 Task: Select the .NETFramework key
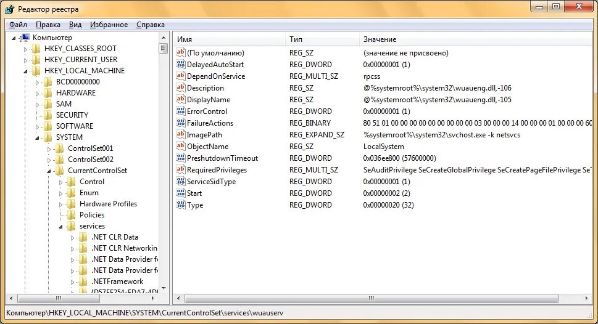(117, 281)
